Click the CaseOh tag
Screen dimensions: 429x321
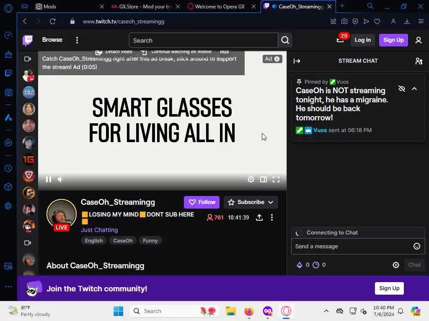point(123,241)
